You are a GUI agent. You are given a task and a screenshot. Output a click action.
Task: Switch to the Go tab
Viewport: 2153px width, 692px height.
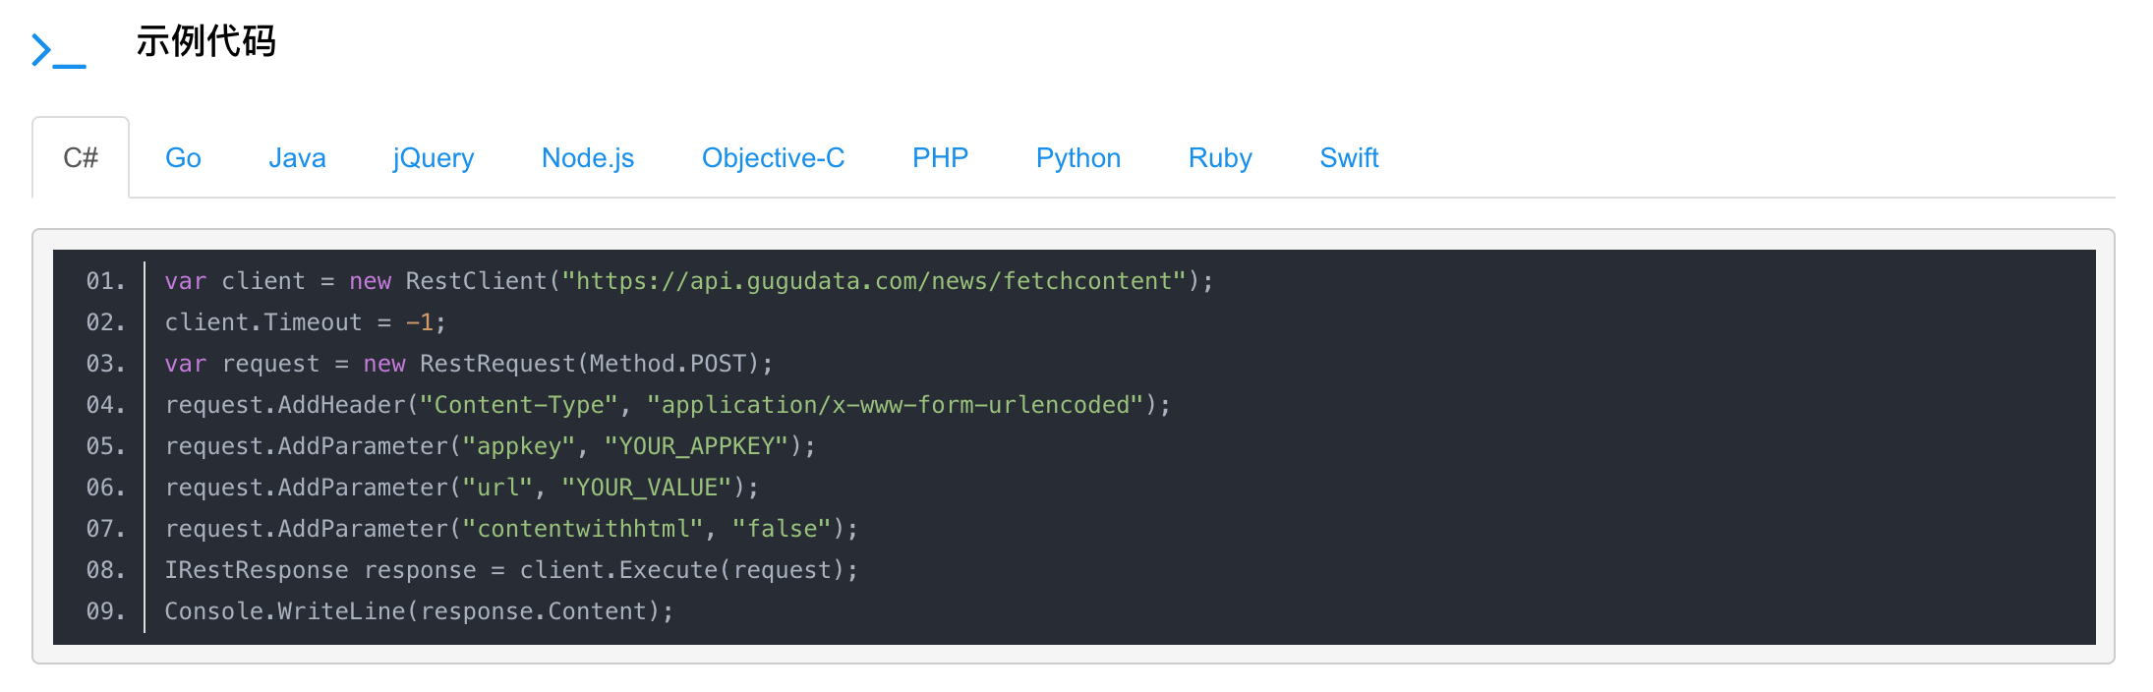(183, 158)
